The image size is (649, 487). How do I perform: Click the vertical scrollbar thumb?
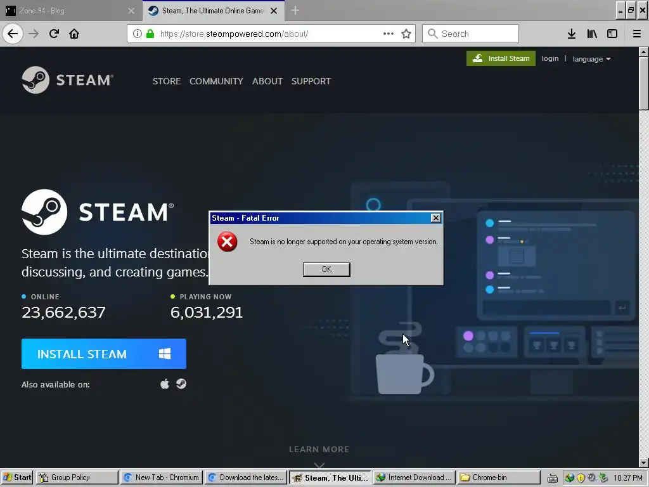644,83
